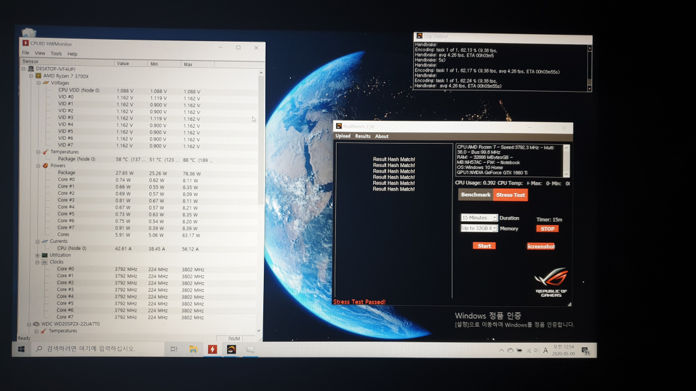
Task: Collapse the WDC WD20SPZX drive node
Action: tap(29, 324)
